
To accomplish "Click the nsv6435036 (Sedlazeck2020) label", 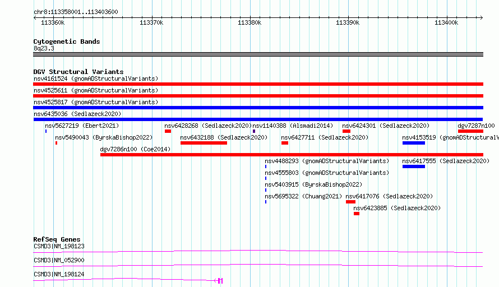I will click(77, 114).
